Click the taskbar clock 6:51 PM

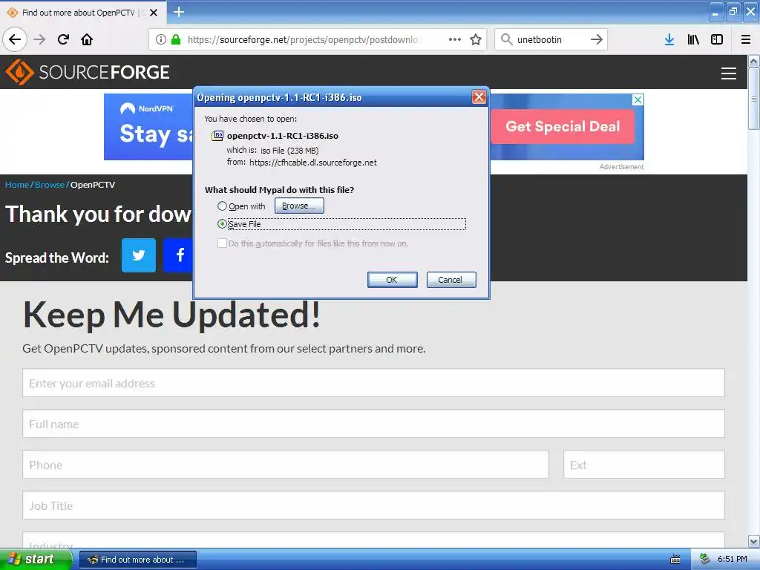coord(733,559)
